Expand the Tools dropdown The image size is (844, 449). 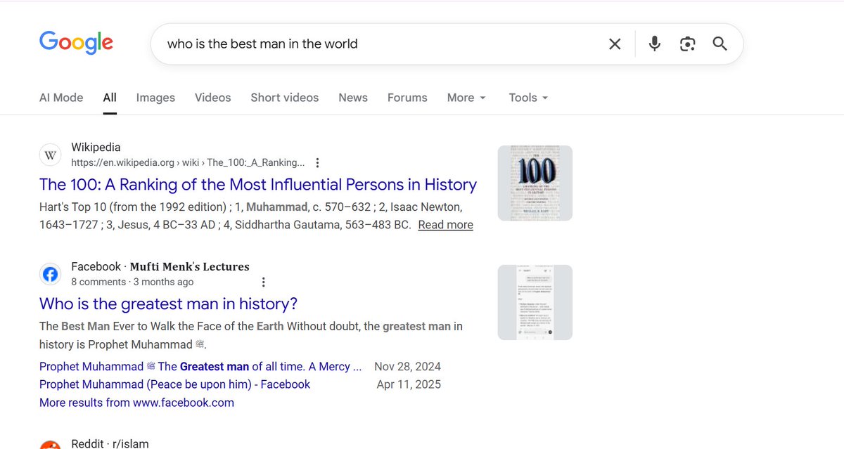click(528, 98)
